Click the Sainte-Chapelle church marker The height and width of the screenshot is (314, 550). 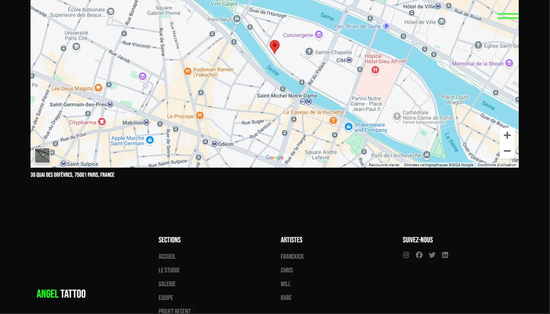[309, 51]
